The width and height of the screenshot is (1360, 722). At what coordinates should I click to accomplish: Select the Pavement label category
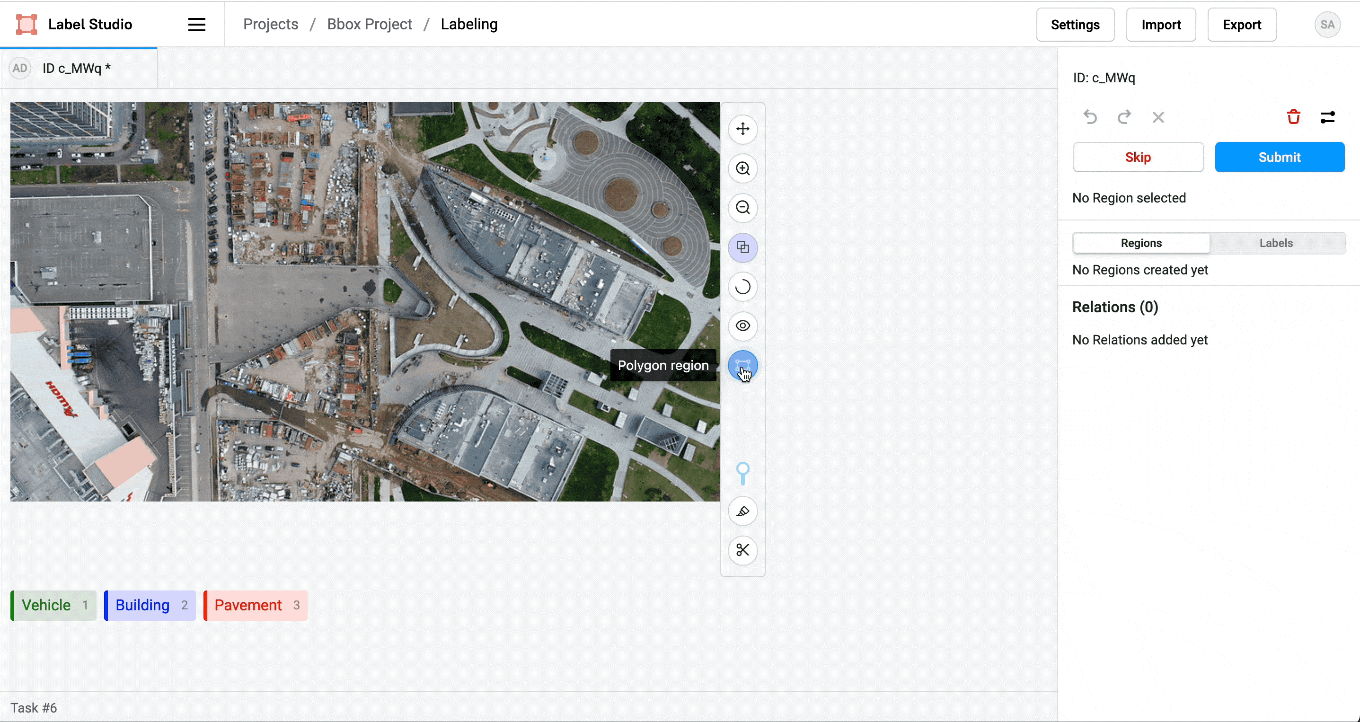[x=256, y=605]
